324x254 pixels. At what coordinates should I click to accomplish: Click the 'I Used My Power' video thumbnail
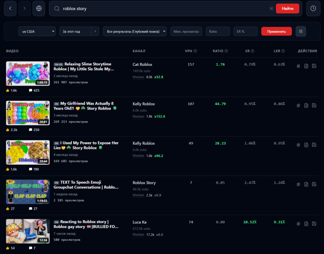click(28, 152)
